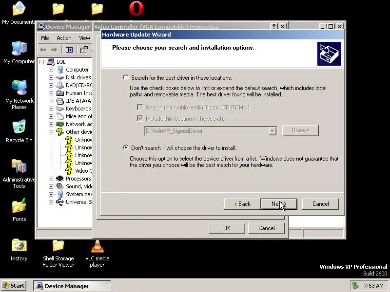Click OK in the Video Controller Properties dialog

pyautogui.click(x=227, y=228)
